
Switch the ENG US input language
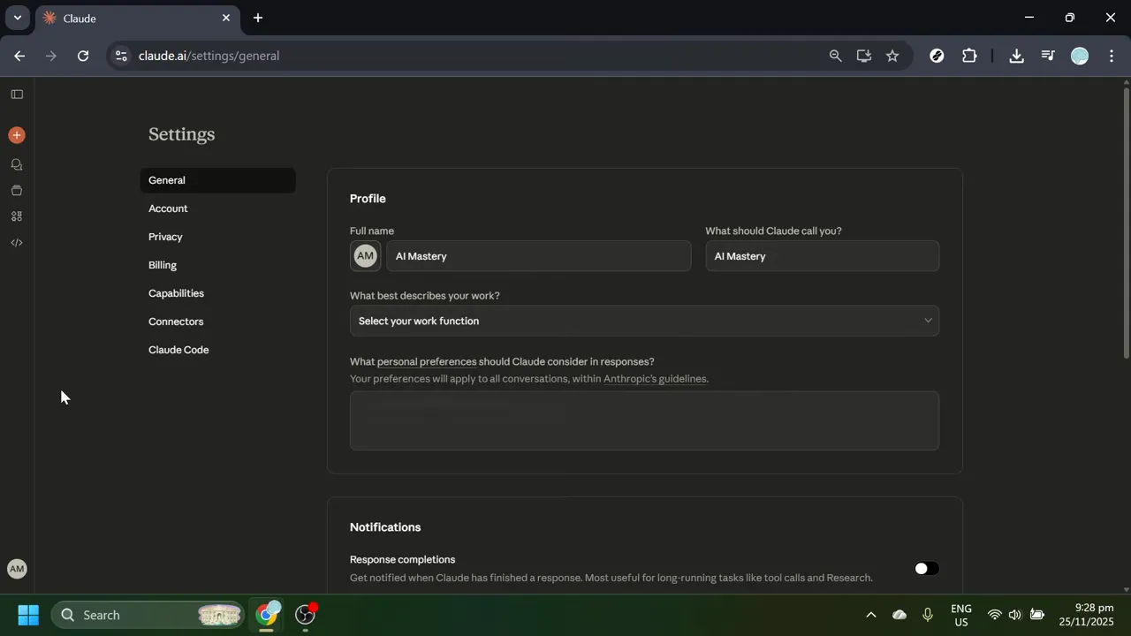960,615
